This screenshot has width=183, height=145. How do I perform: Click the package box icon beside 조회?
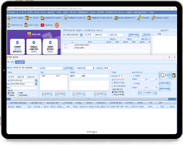[x=174, y=75]
